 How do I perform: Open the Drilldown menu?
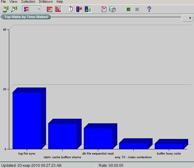(x=46, y=2)
